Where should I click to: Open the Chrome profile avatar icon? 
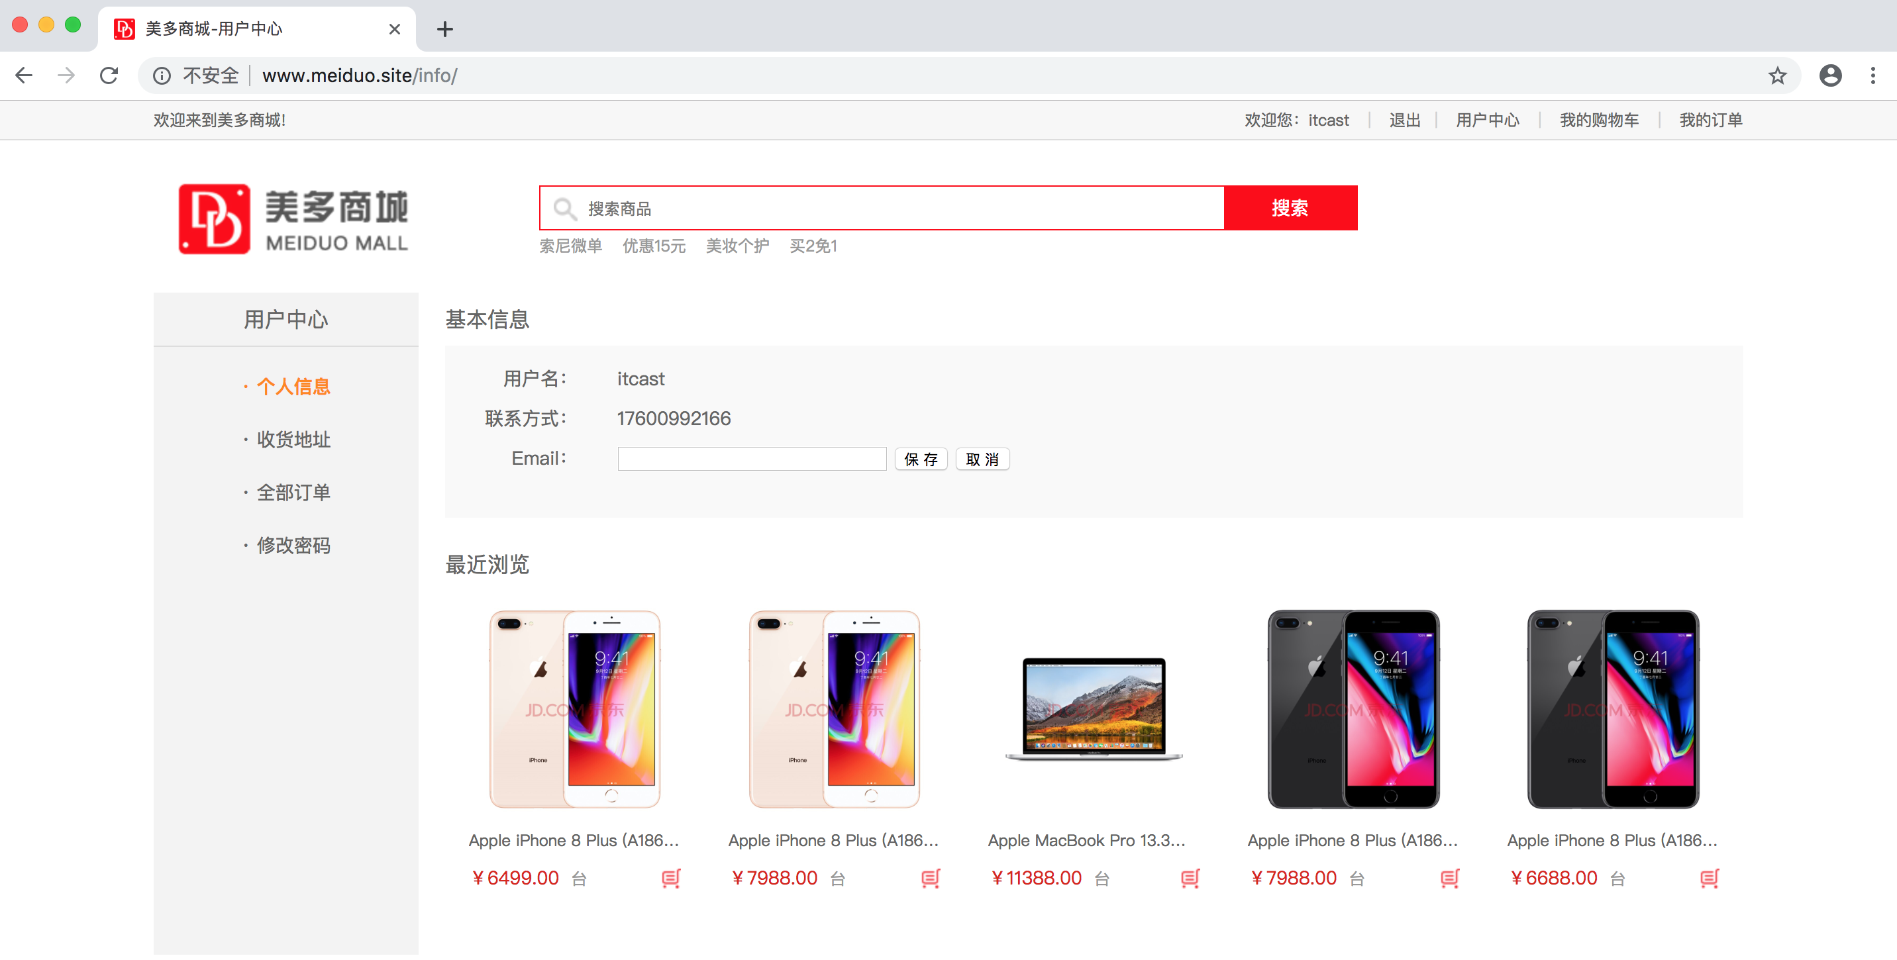coord(1830,76)
